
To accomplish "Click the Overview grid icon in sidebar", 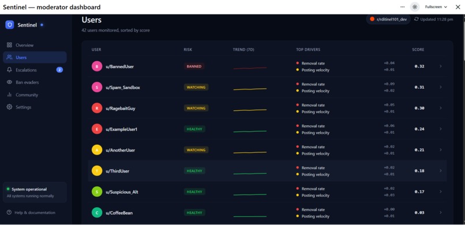I will [9, 45].
